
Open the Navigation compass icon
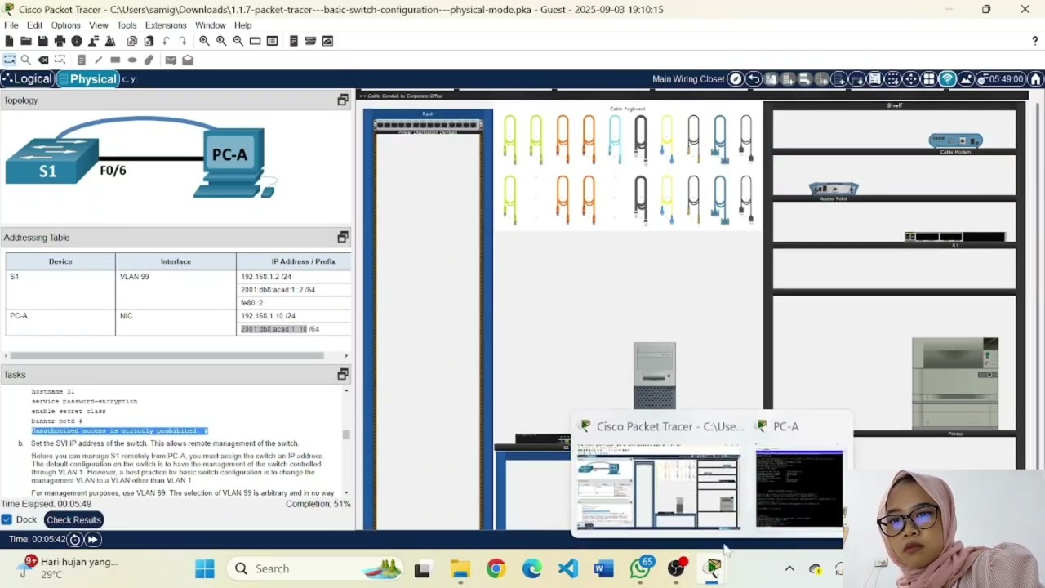(x=736, y=79)
